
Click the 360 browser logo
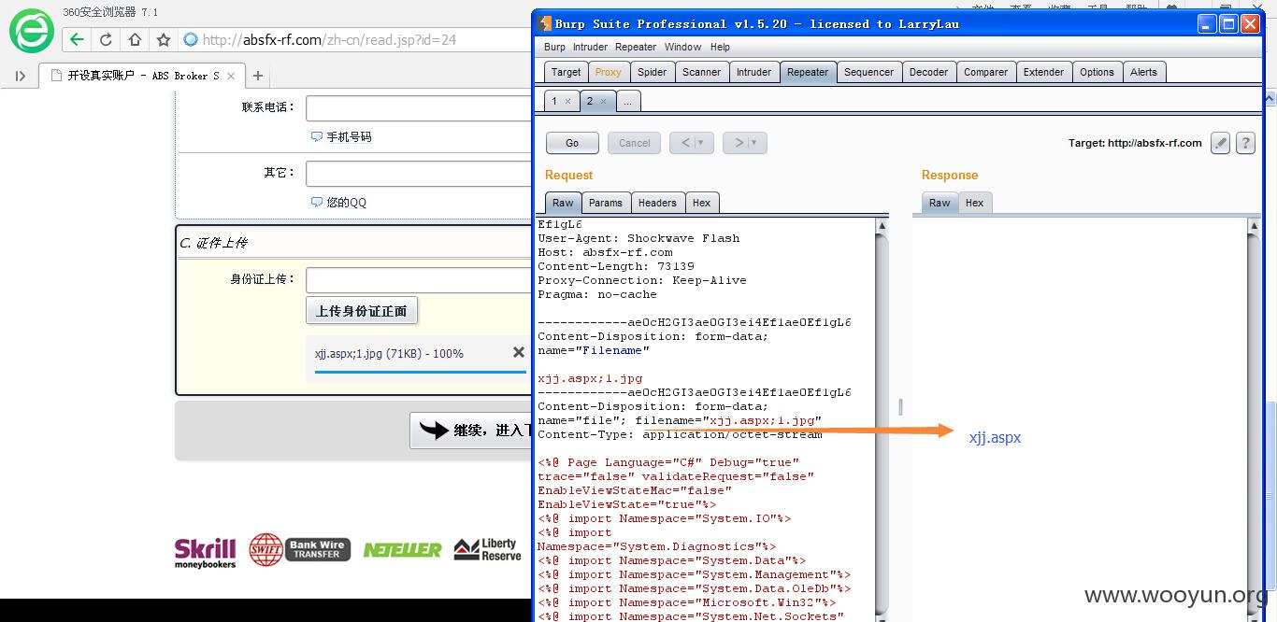[x=32, y=31]
